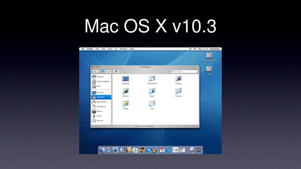The image size is (301, 169).
Task: Open search scope magnifier dropdown
Action: coord(172,72)
